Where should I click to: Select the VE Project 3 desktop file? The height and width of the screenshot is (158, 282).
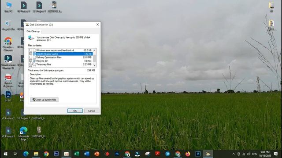point(8,132)
